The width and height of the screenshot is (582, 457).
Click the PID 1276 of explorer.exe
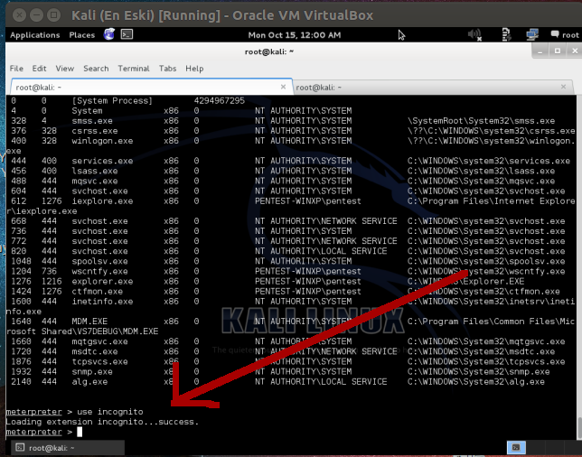21,281
